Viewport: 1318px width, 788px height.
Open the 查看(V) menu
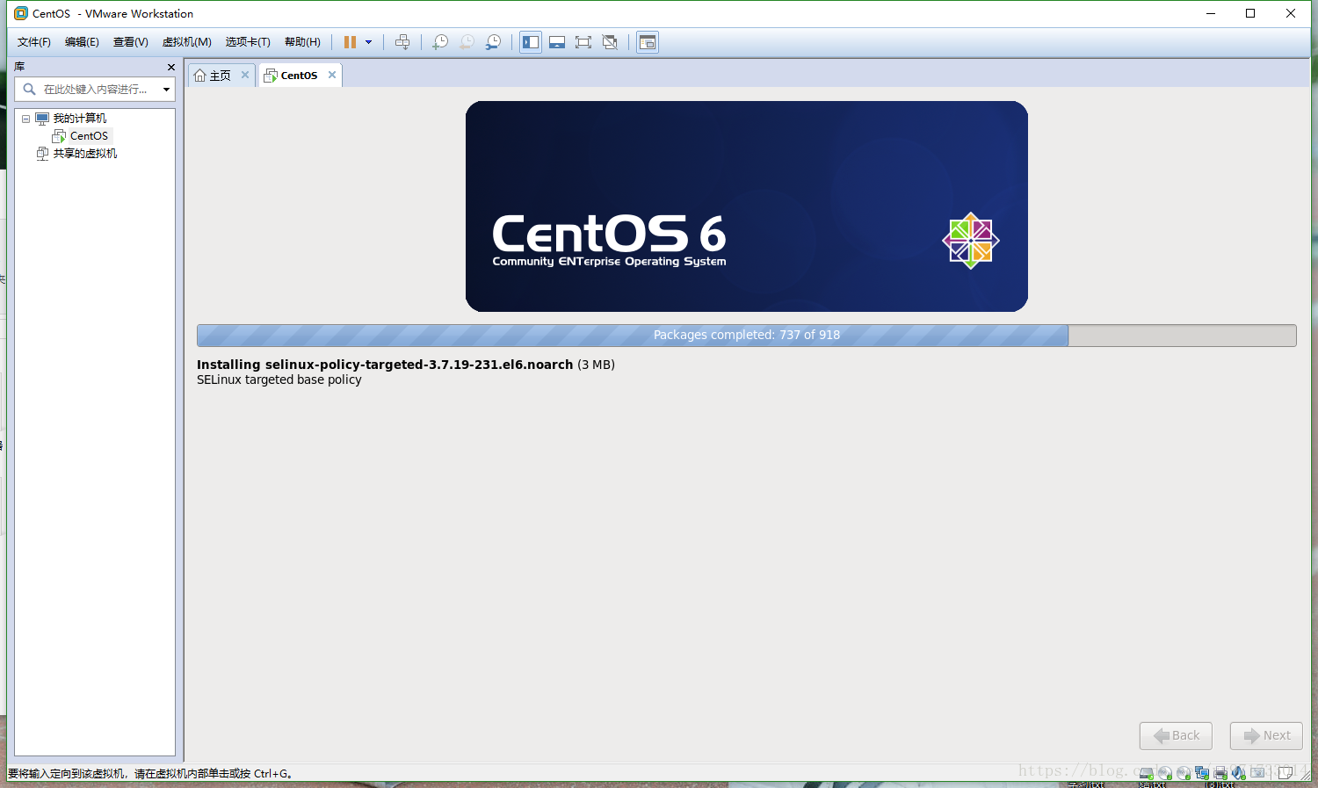tap(131, 42)
